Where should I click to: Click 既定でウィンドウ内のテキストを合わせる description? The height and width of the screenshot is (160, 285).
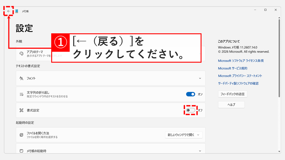tap(47, 96)
